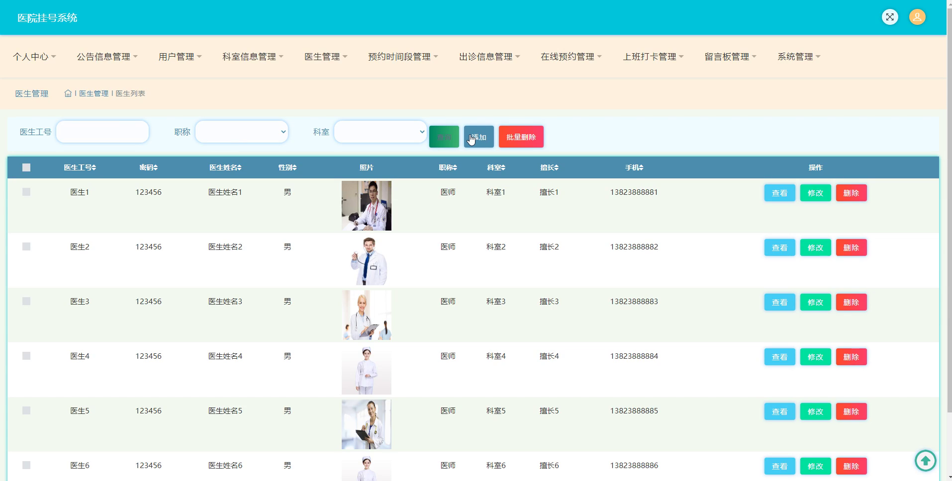Viewport: 952px width, 481px height.
Task: Click the 医院挂号系统 title text
Action: tap(47, 18)
